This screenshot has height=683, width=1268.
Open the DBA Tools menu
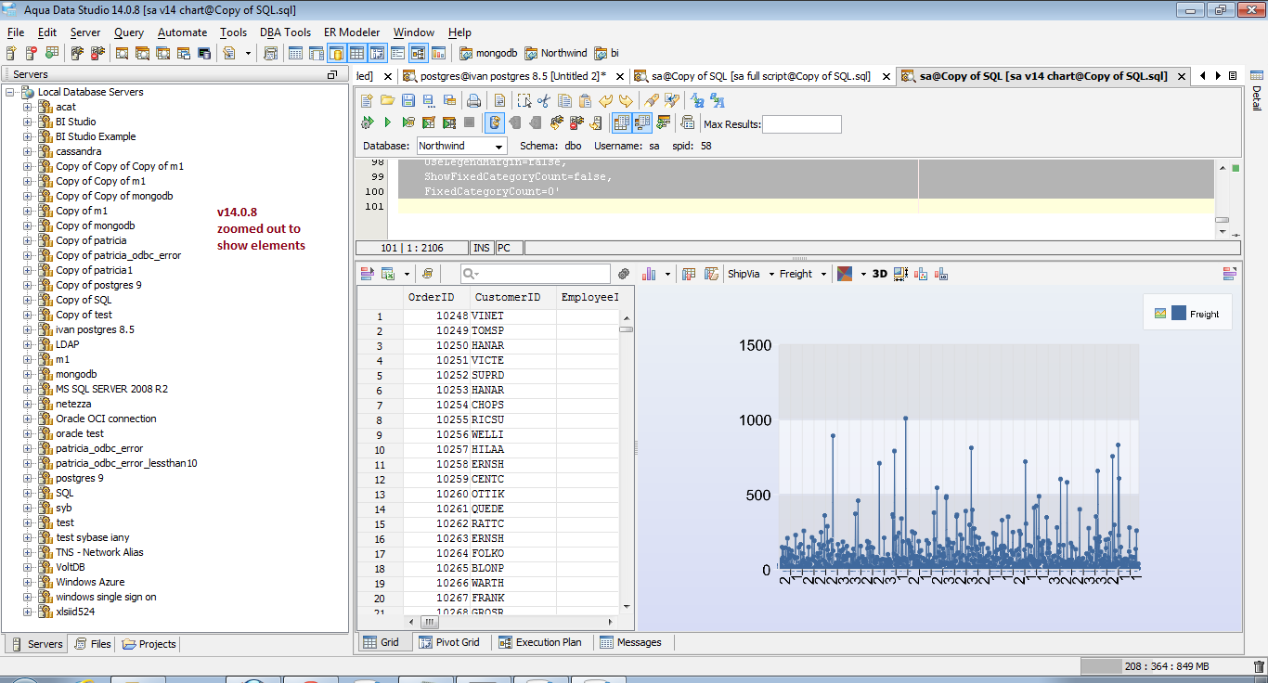[x=285, y=32]
